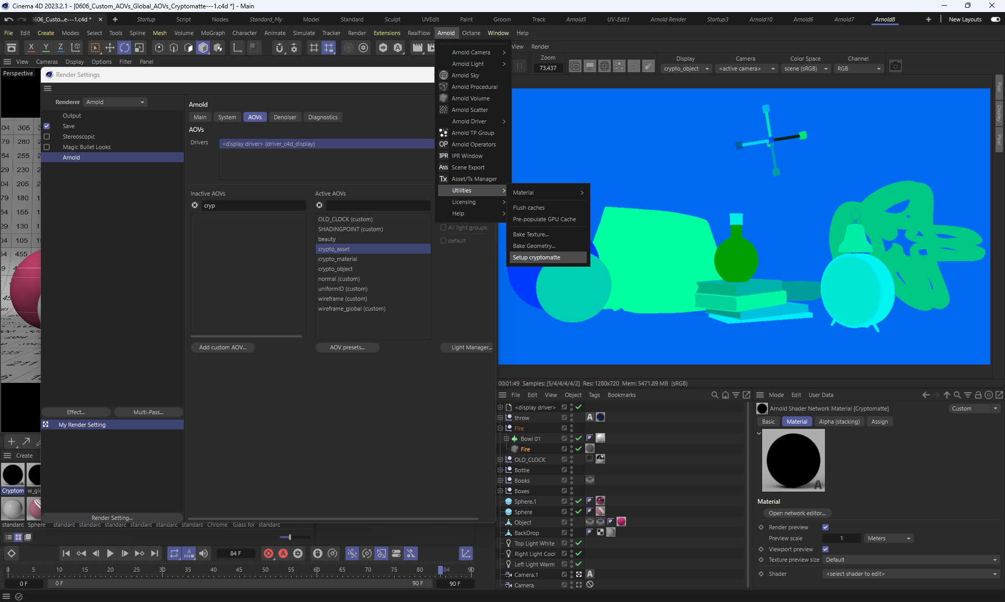Expand the OLD_CLOCK object tree
Image resolution: width=1005 pixels, height=602 pixels.
500,460
